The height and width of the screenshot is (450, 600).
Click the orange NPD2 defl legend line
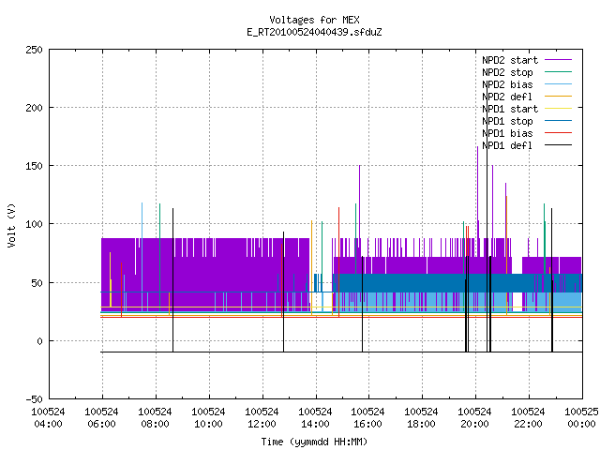point(559,97)
